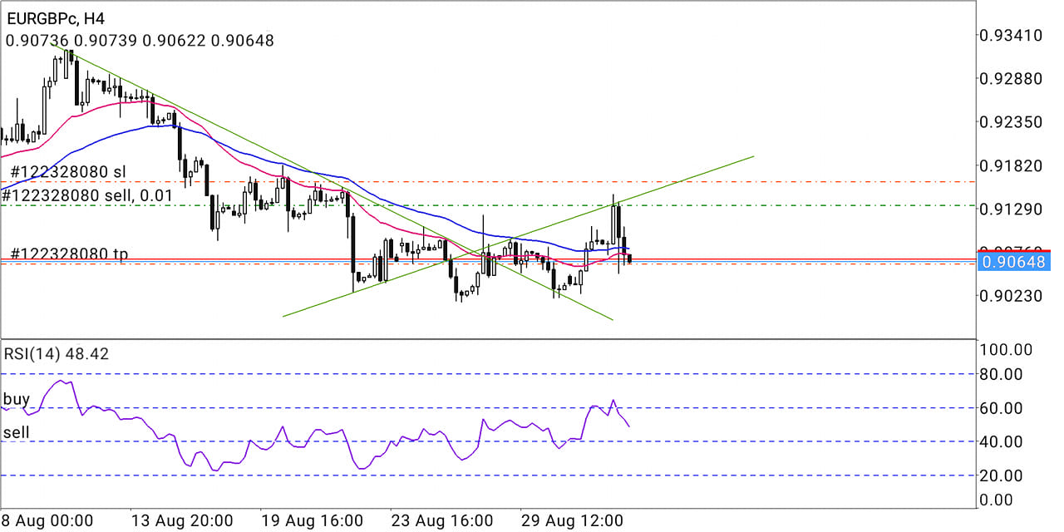The height and width of the screenshot is (532, 1064).
Task: Click the 0.90230 price axis label
Action: coord(1011,295)
